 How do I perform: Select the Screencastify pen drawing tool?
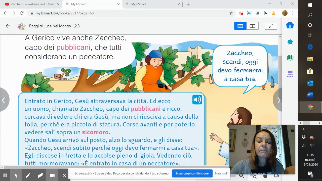[28, 175]
